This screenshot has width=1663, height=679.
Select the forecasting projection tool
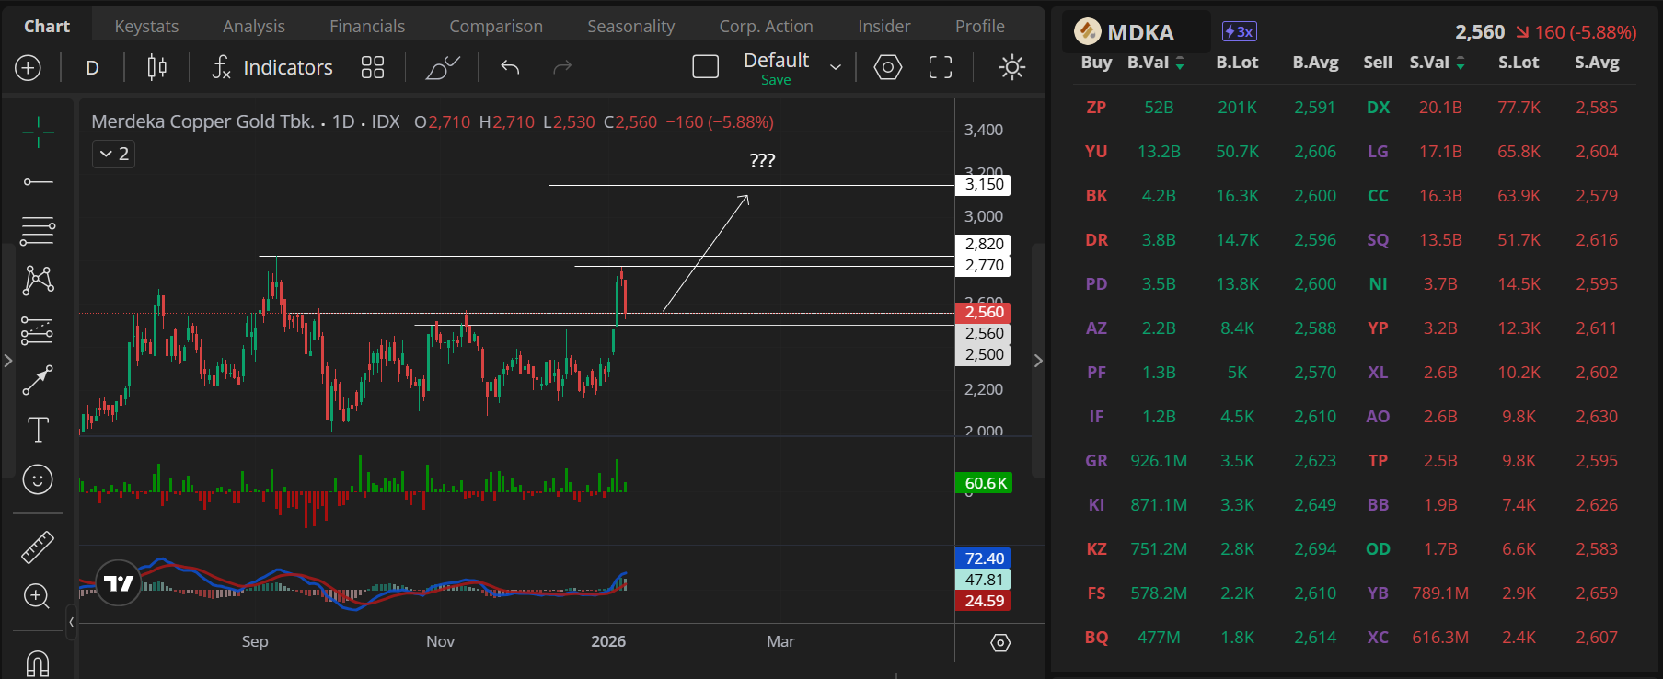click(38, 329)
